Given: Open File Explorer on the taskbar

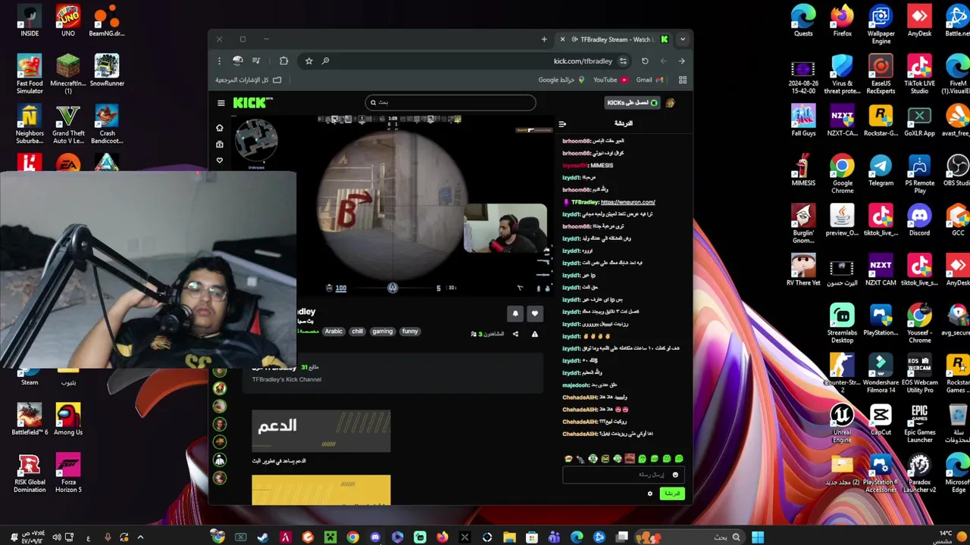Looking at the screenshot, I should click(x=509, y=537).
